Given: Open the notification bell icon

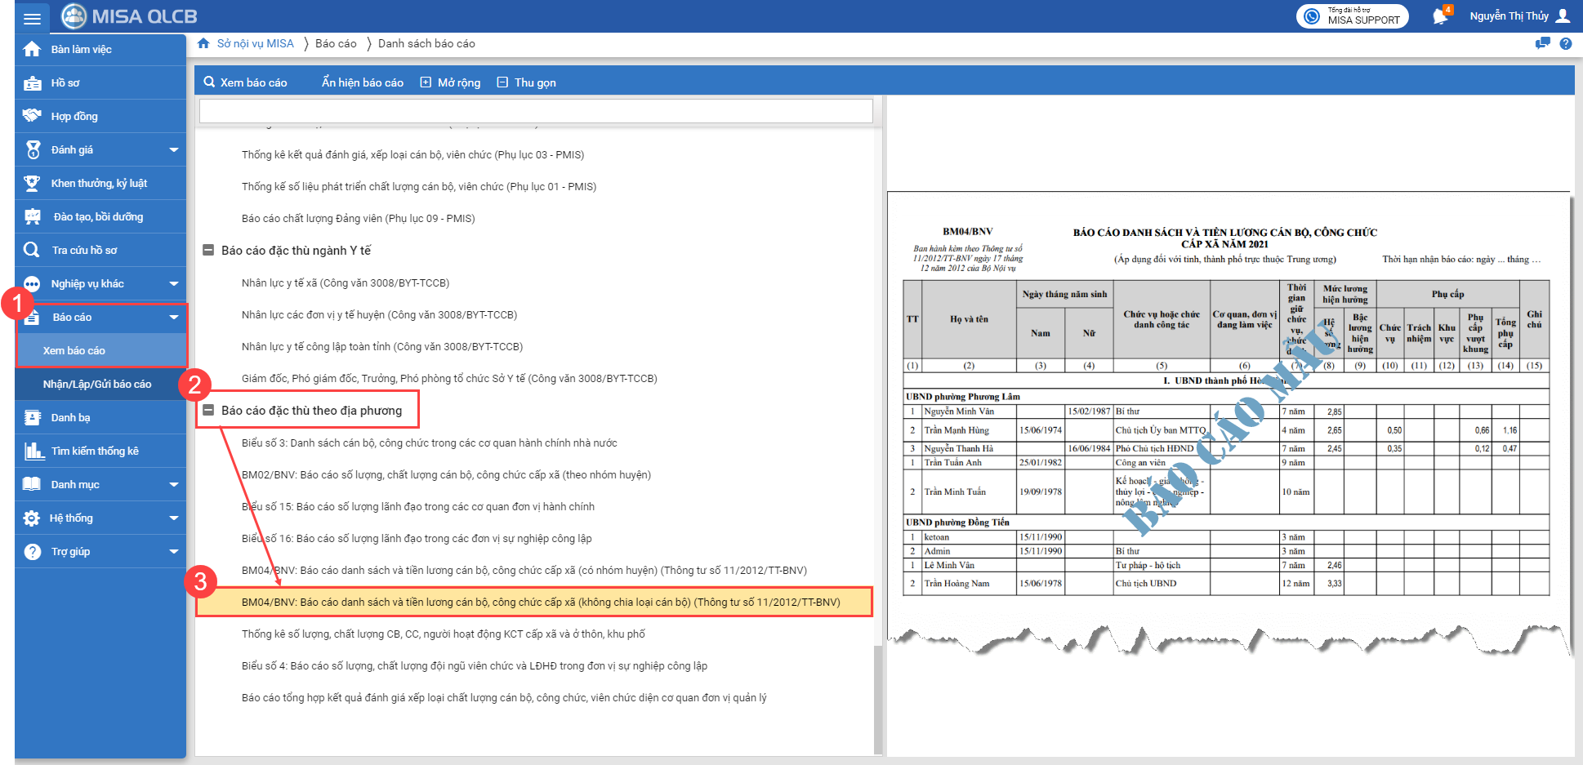Looking at the screenshot, I should coord(1440,16).
